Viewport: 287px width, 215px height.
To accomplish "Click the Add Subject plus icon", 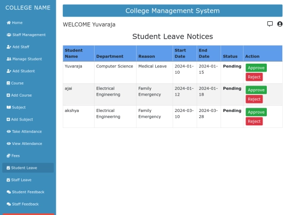I will (8, 119).
